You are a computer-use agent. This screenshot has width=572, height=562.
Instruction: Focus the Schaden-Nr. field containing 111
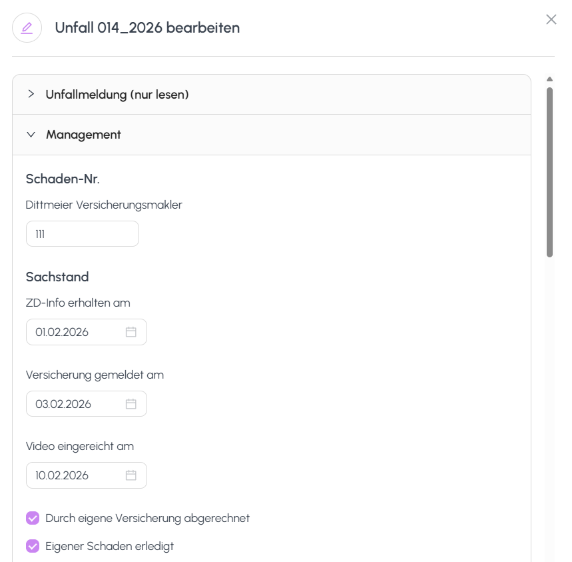click(x=83, y=234)
